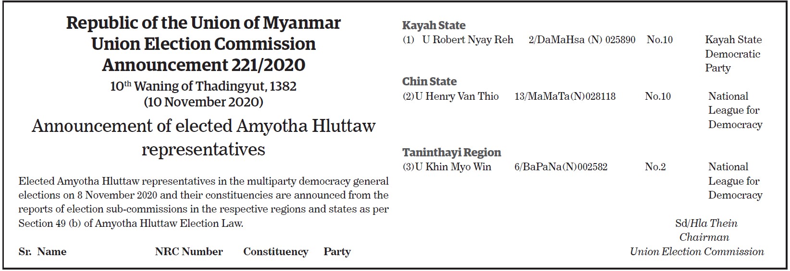The height and width of the screenshot is (271, 790).
Task: Click the 'Constituency' column header
Action: 276,252
